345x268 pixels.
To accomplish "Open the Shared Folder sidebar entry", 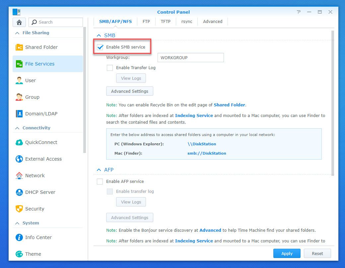I will 48,47.
